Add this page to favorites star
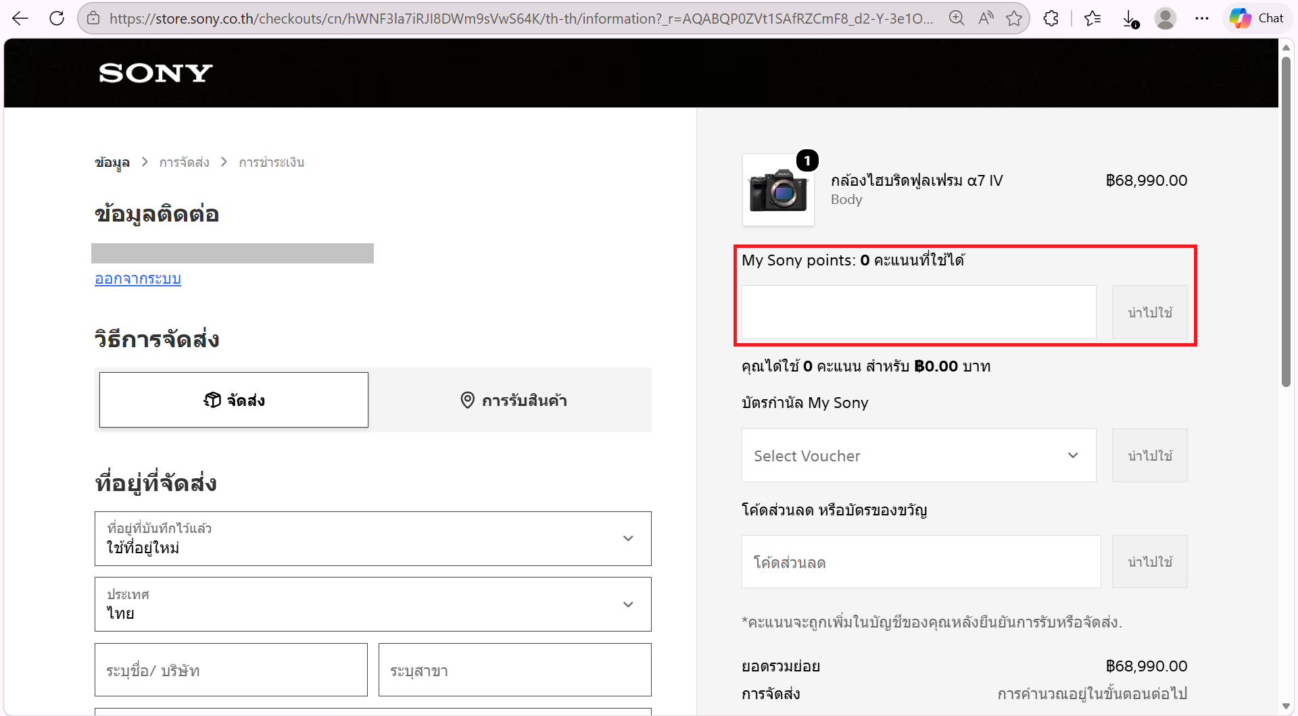Viewport: 1298px width, 716px height. click(1014, 18)
